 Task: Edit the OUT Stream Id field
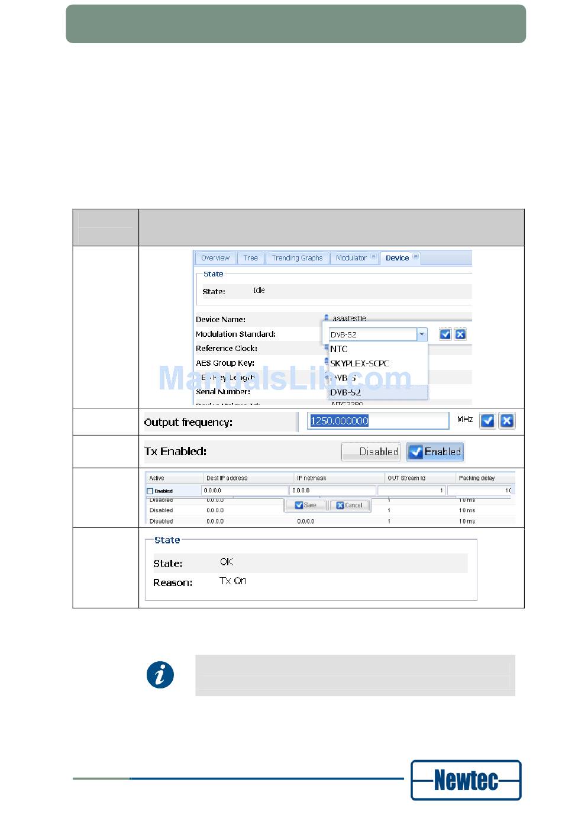coord(412,490)
